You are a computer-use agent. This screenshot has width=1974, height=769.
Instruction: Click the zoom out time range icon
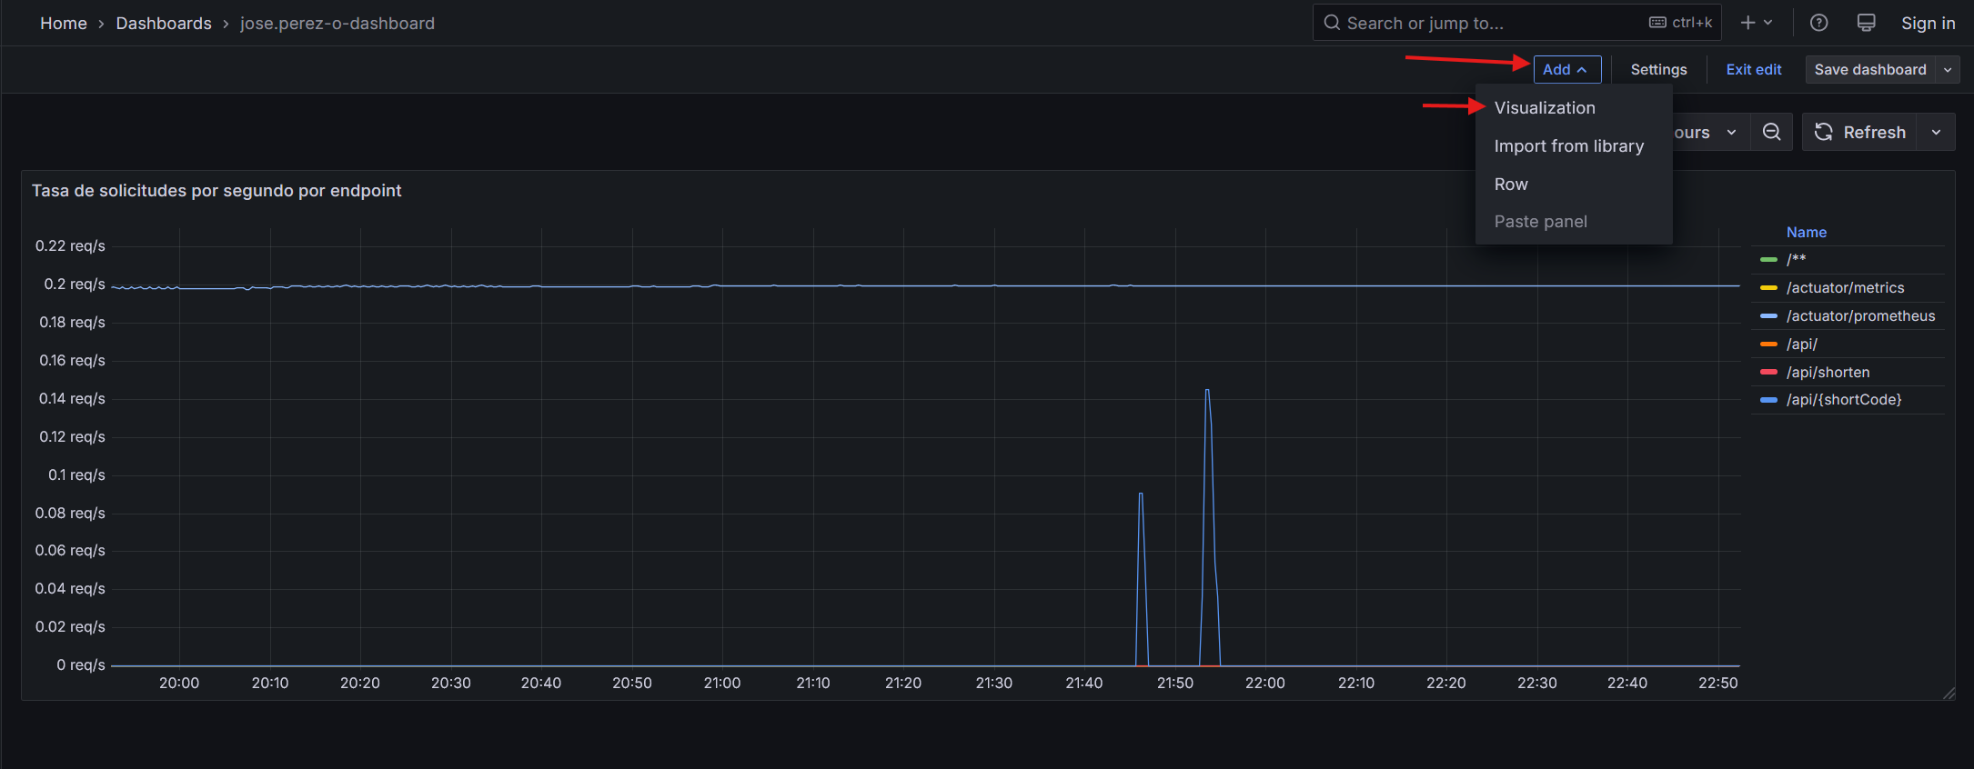tap(1771, 133)
